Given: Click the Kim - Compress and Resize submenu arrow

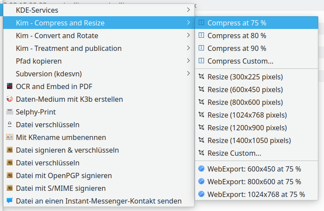Looking at the screenshot, I should 188,22.
